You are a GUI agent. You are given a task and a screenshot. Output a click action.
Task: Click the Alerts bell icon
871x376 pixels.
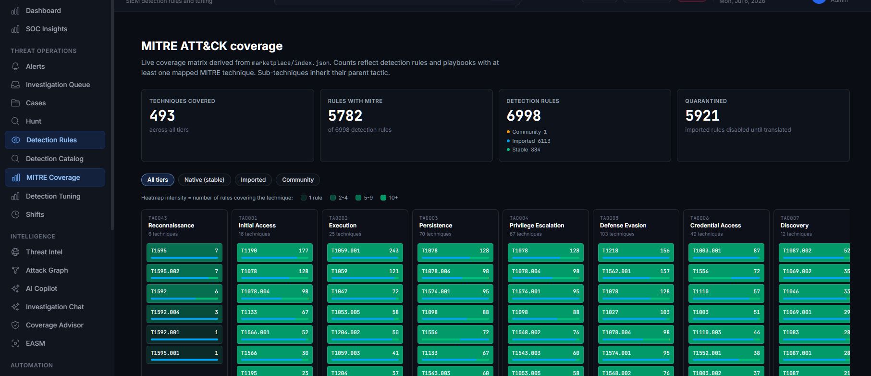pos(15,66)
